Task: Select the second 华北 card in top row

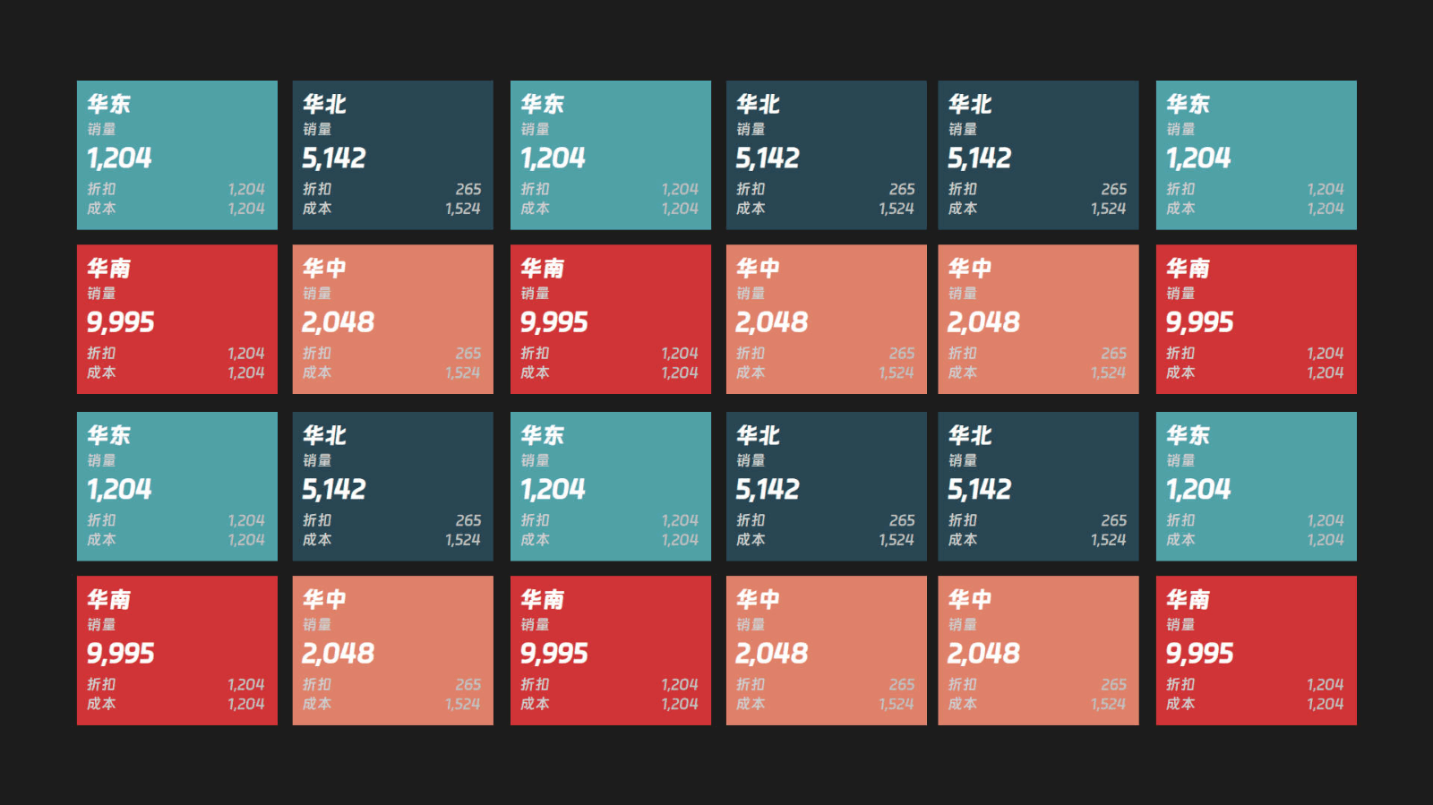Action: coord(827,155)
